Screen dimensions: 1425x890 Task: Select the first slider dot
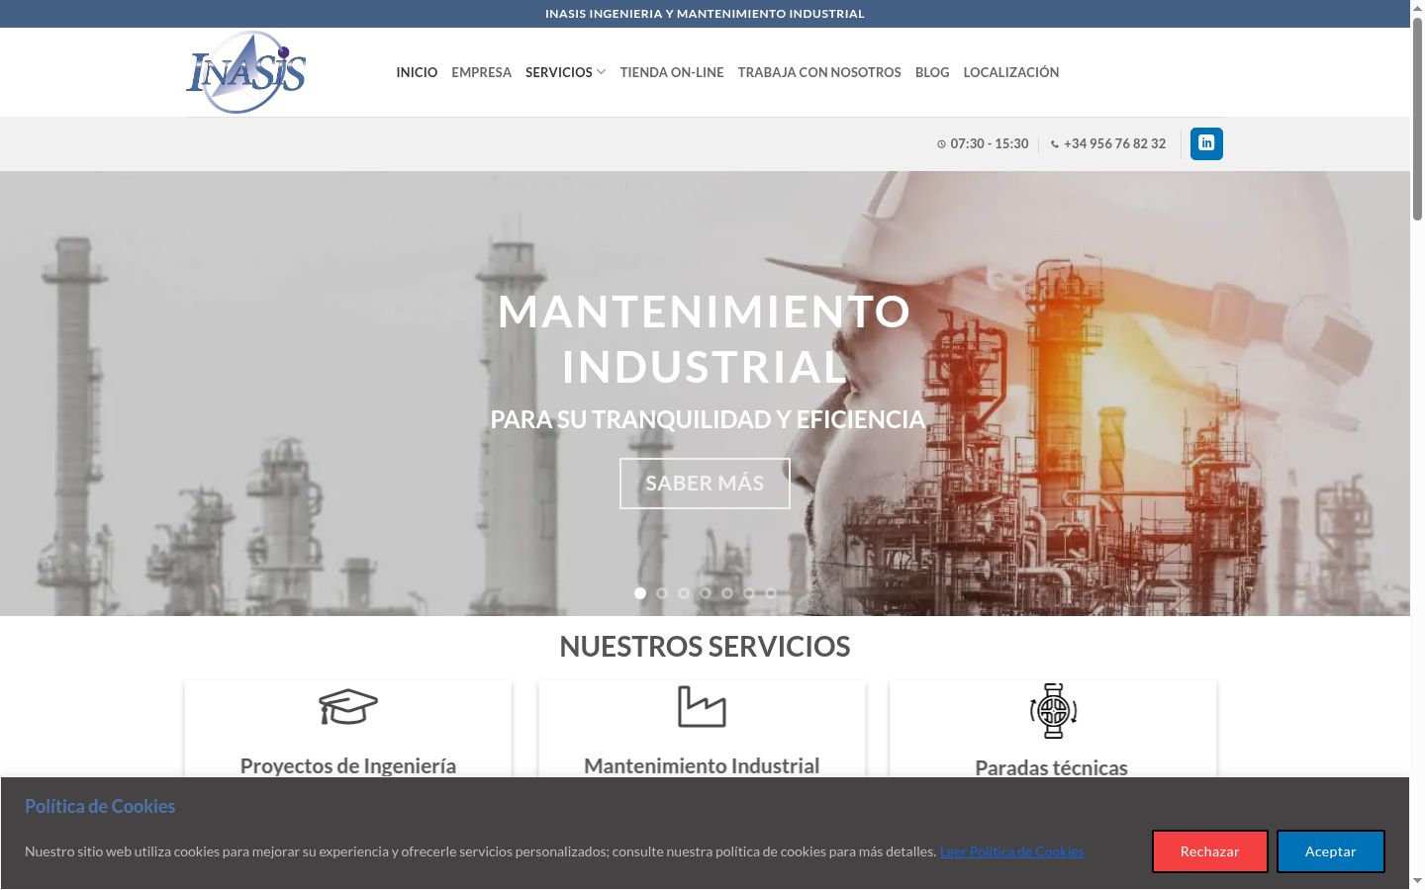(x=640, y=593)
